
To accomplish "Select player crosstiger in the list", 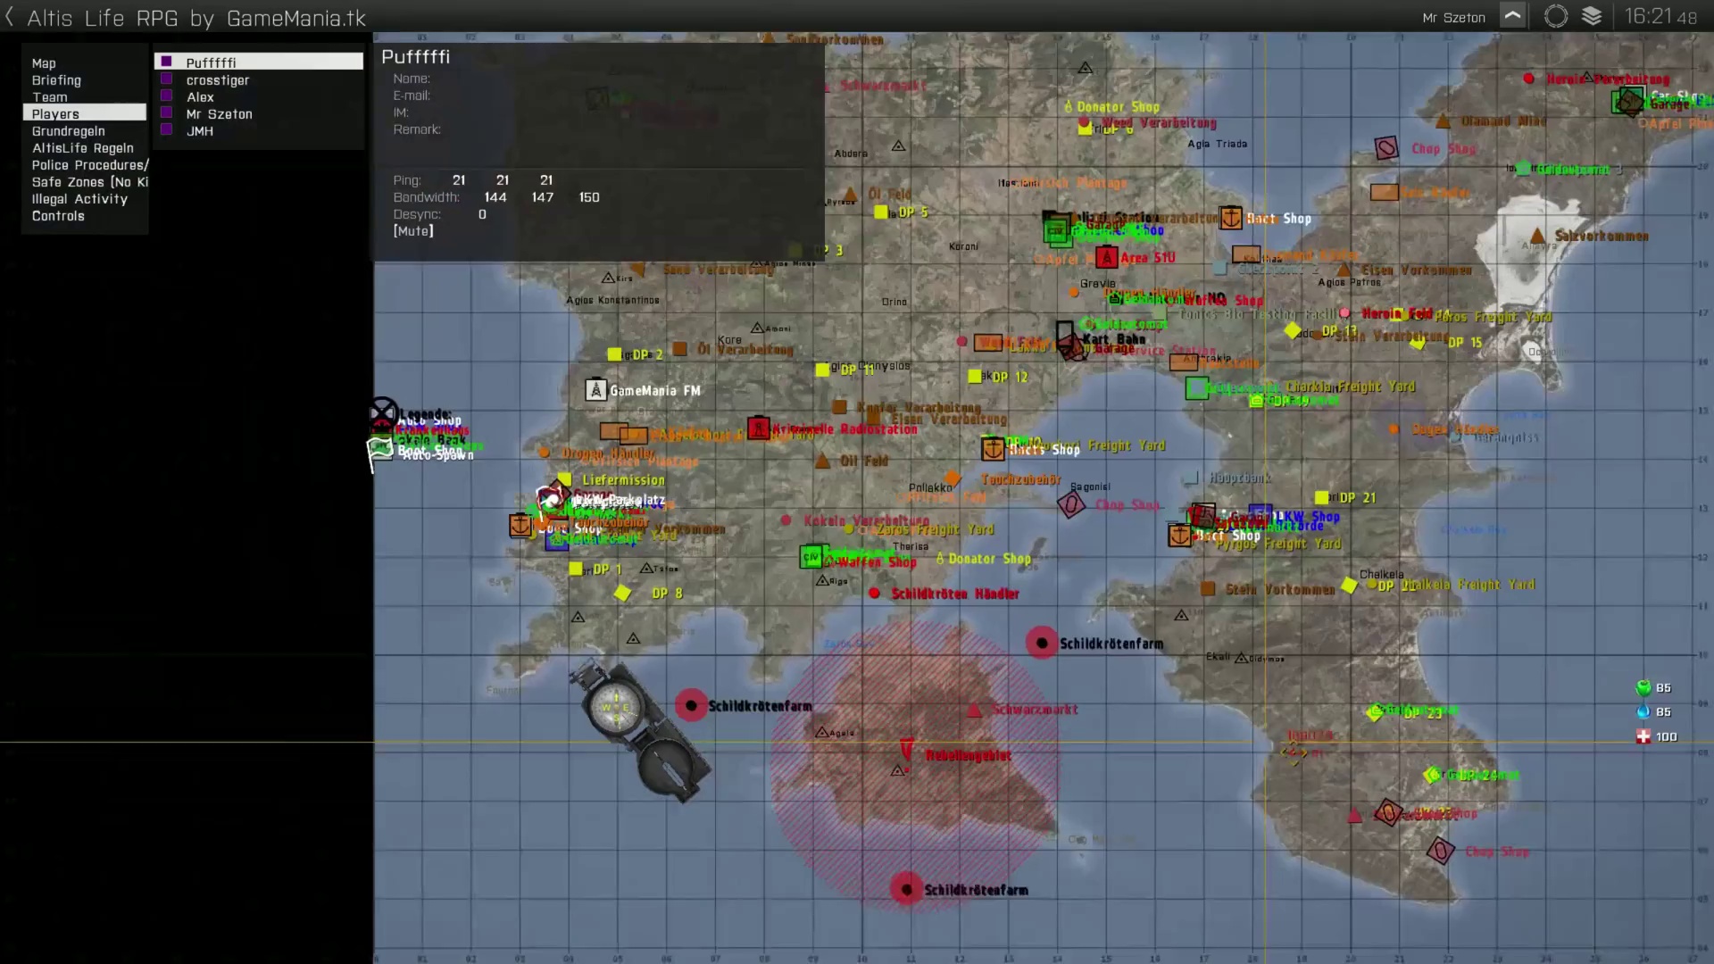I will [218, 80].
